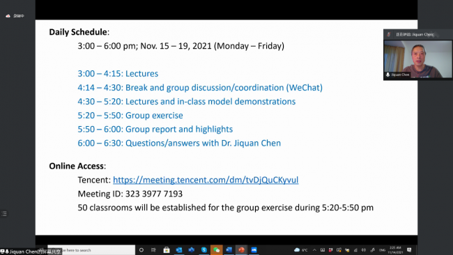Click the muted microphone icon beside speaker name
Viewport: 453px width, 255px height.
pyautogui.click(x=389, y=34)
